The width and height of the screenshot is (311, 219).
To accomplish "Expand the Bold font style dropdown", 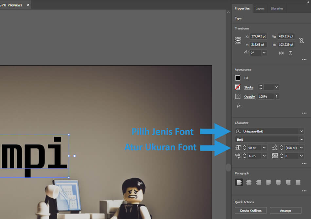I will click(302, 139).
